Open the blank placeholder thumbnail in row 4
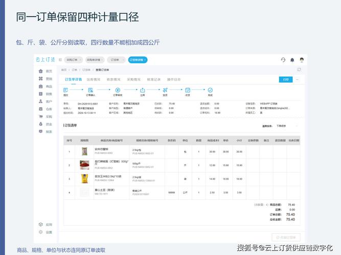This screenshot has width=341, height=255. (84, 192)
